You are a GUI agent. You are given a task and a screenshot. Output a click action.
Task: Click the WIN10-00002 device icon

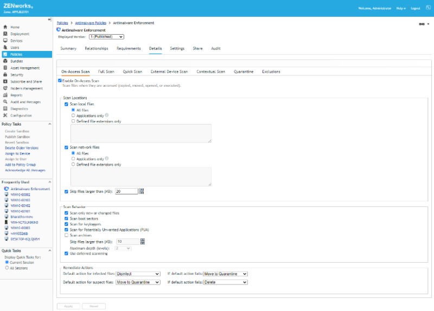coord(7,195)
